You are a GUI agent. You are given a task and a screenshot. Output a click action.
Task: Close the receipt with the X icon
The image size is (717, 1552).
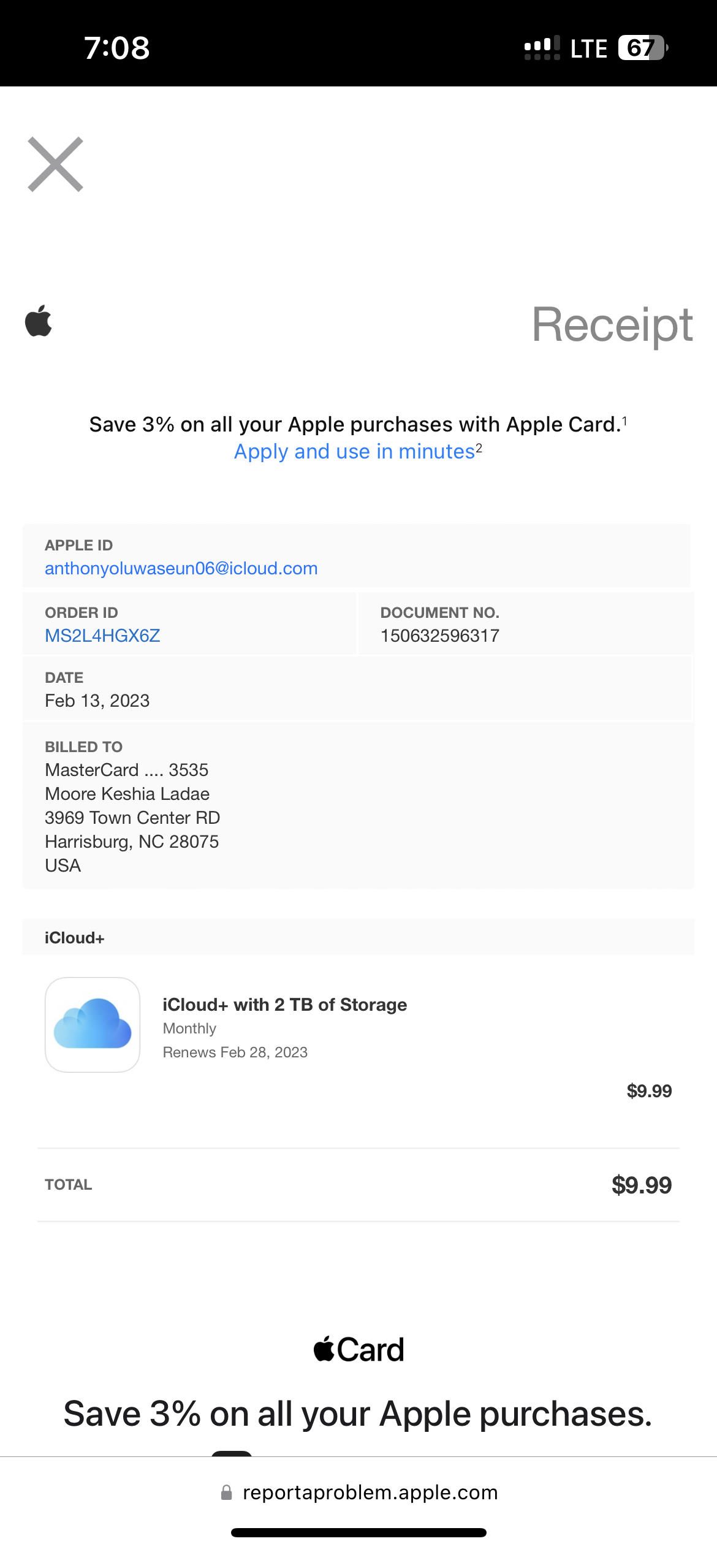tap(55, 164)
